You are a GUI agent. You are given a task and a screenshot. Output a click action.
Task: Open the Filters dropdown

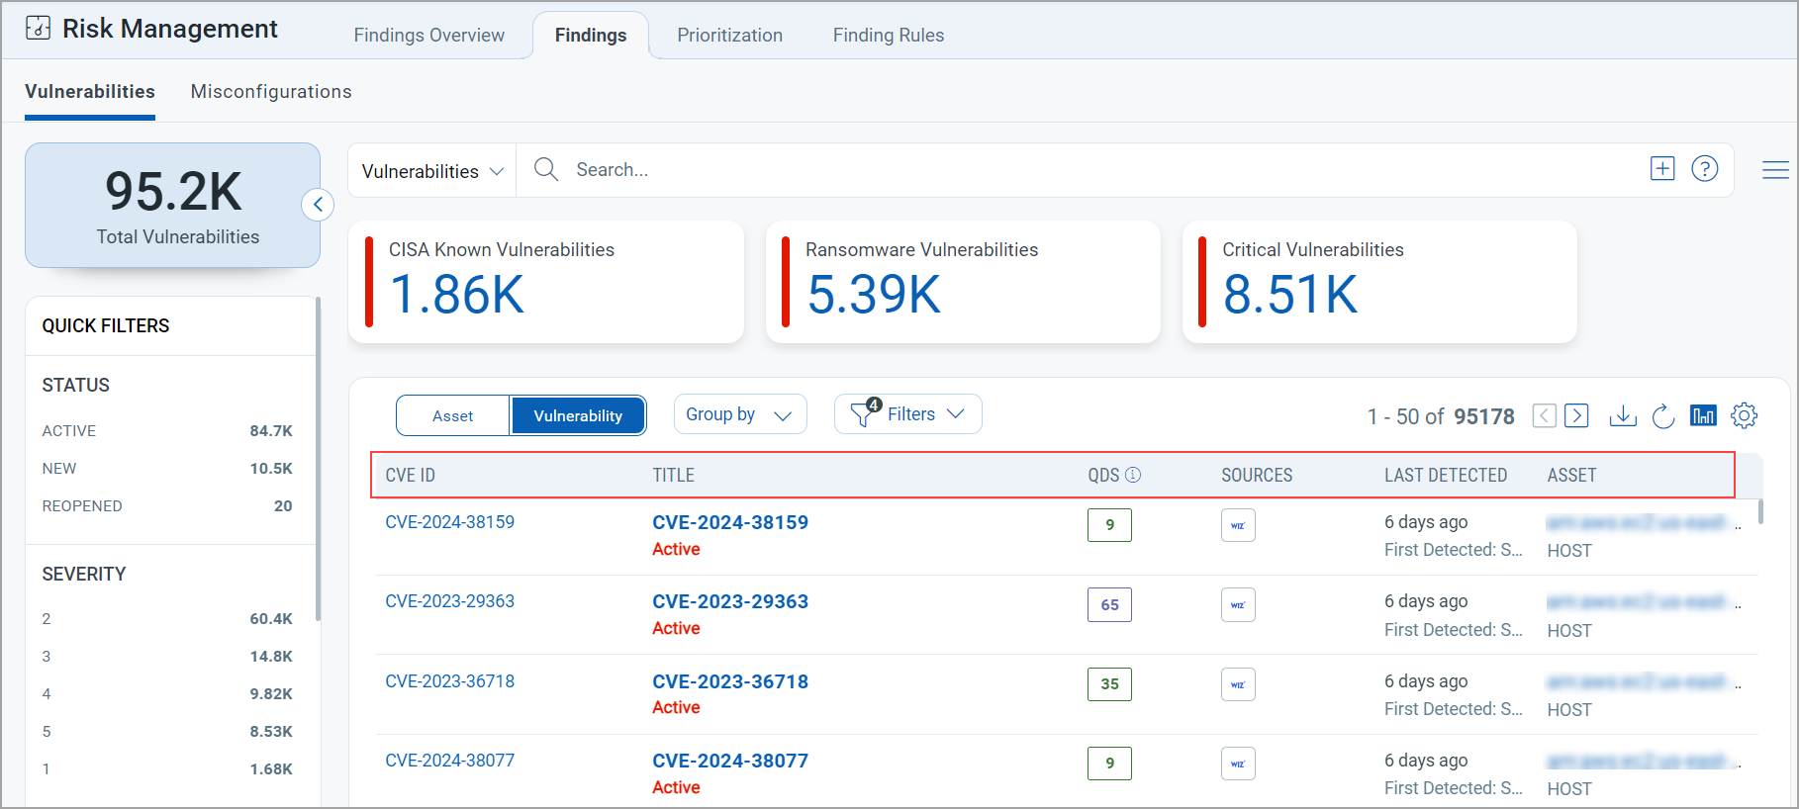point(908,414)
